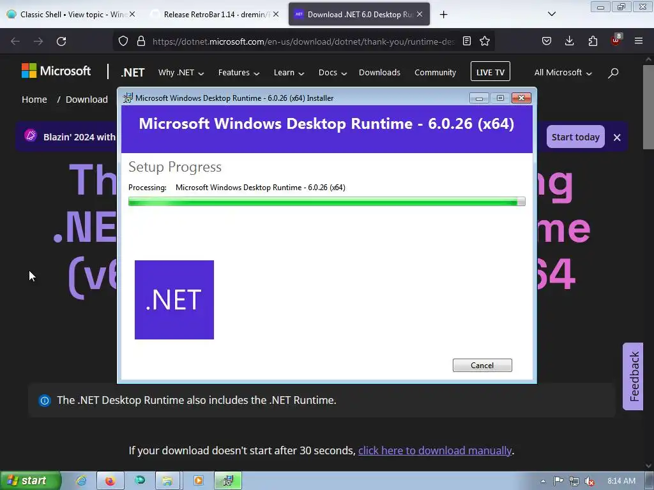Screen dimensions: 654x490
Task: Close the Download .NET 6.0 tab
Action: coord(420,14)
